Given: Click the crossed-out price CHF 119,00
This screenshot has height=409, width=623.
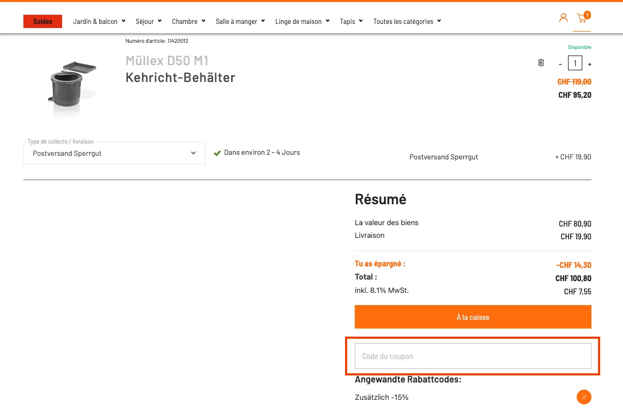Looking at the screenshot, I should tap(575, 81).
